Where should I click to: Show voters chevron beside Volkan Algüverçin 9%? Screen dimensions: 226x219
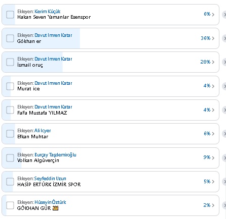213,158
